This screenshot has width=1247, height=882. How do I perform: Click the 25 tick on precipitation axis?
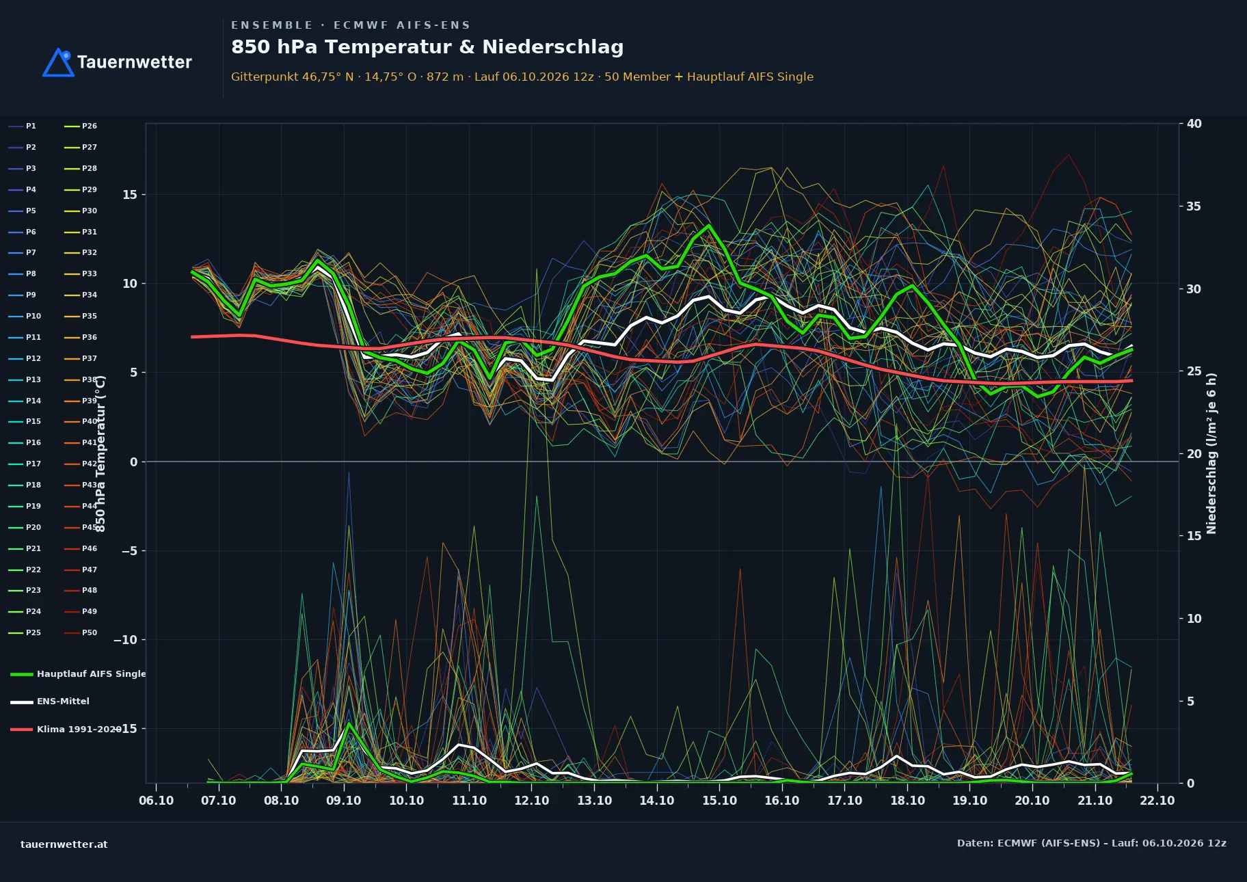coord(1194,371)
